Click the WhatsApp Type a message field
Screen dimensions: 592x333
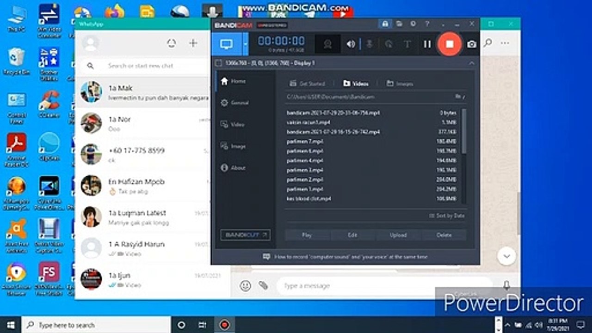(384, 286)
